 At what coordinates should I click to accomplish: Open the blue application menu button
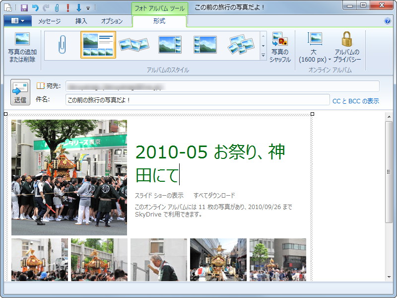point(18,21)
